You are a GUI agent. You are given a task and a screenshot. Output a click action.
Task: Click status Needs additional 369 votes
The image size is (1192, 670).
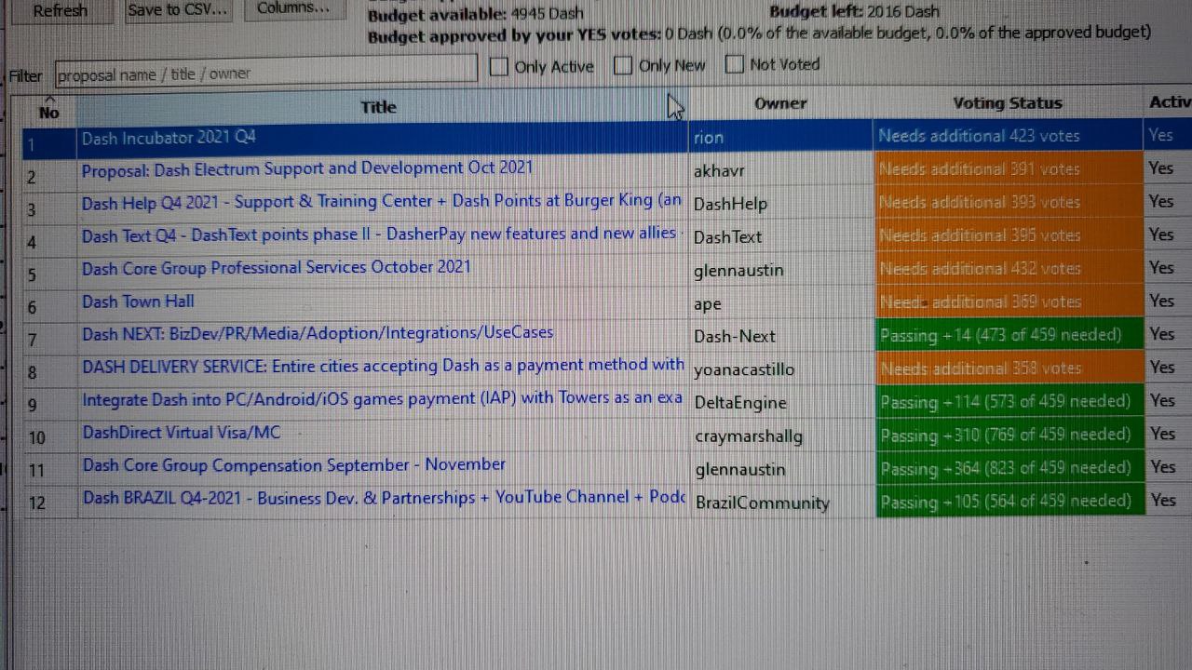click(1009, 301)
